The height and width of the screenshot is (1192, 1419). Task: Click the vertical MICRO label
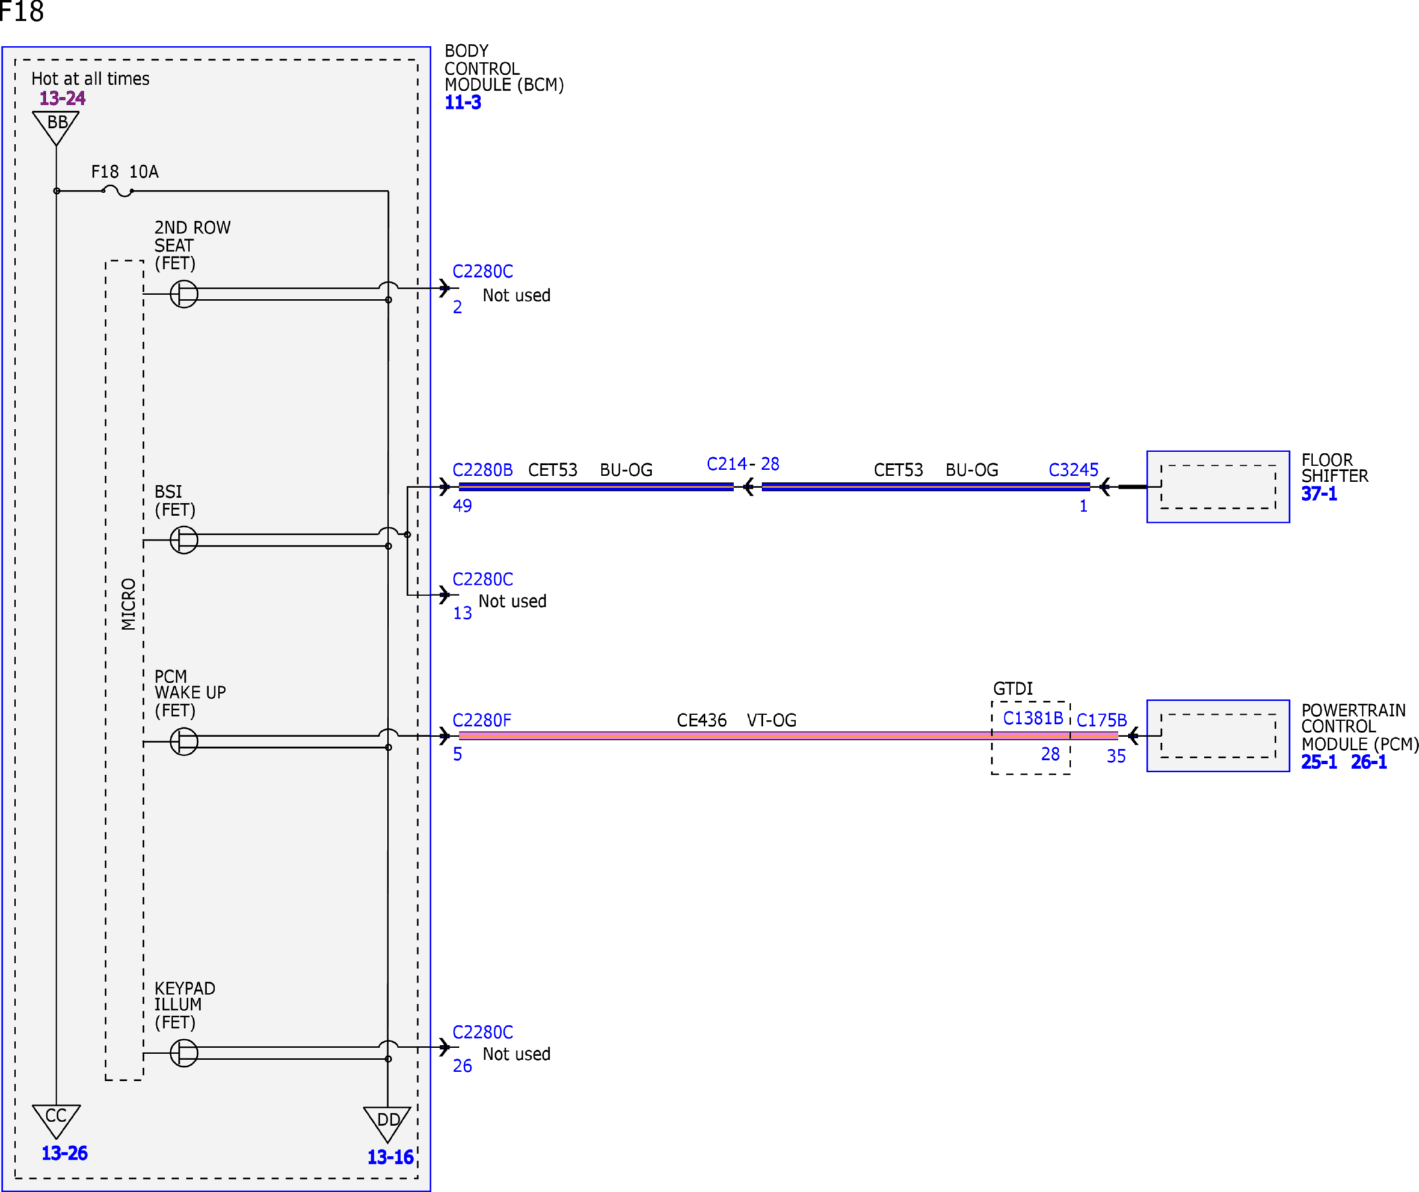click(129, 604)
